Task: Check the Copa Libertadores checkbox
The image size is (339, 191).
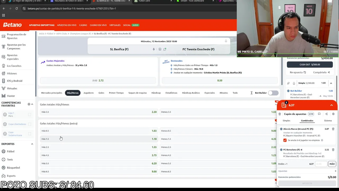Action: [30, 124]
